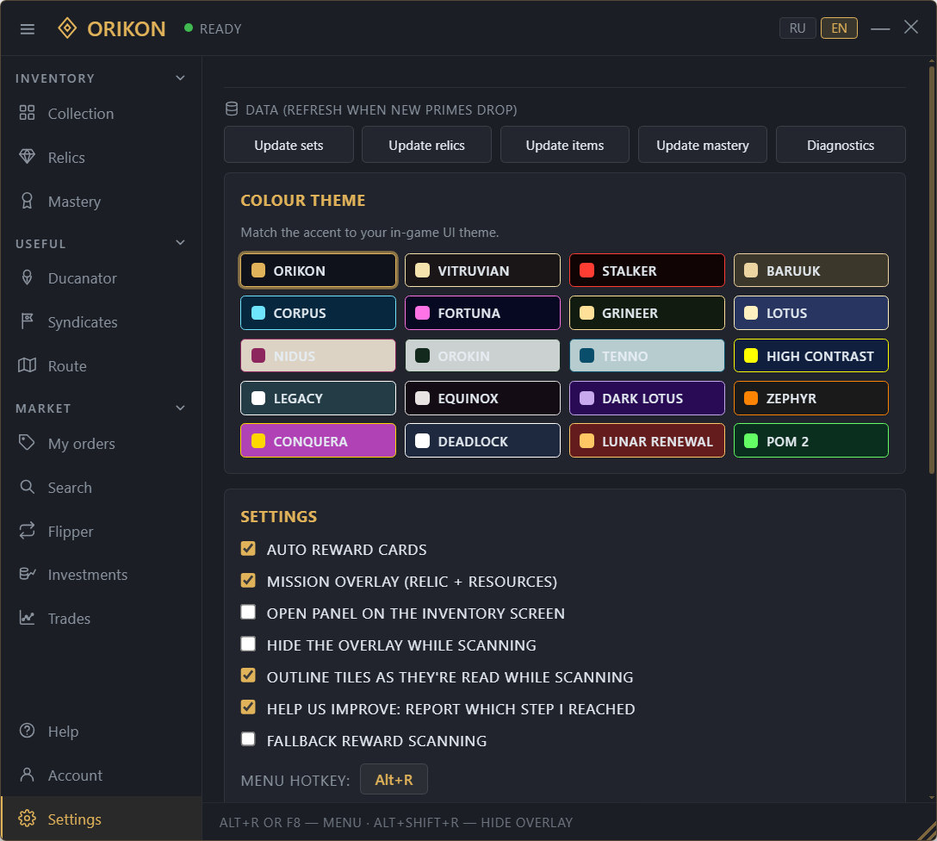Click the Trades chart icon
This screenshot has height=841, width=937.
[27, 618]
